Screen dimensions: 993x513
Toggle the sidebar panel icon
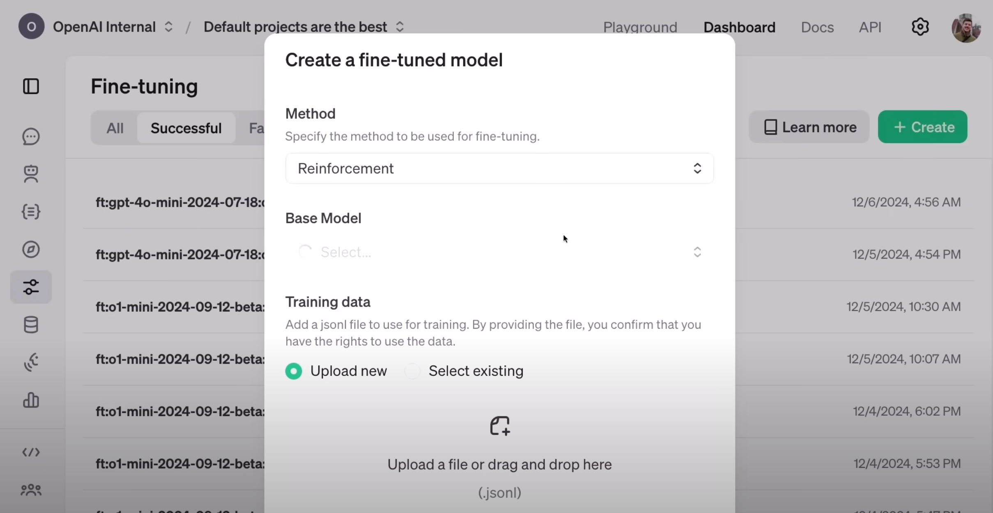click(x=31, y=87)
